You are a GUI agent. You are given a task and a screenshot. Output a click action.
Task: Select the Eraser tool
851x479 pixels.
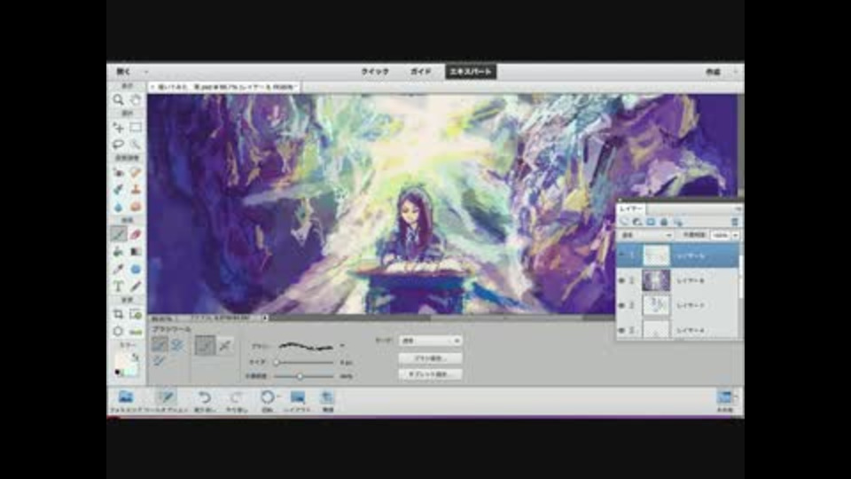(135, 234)
